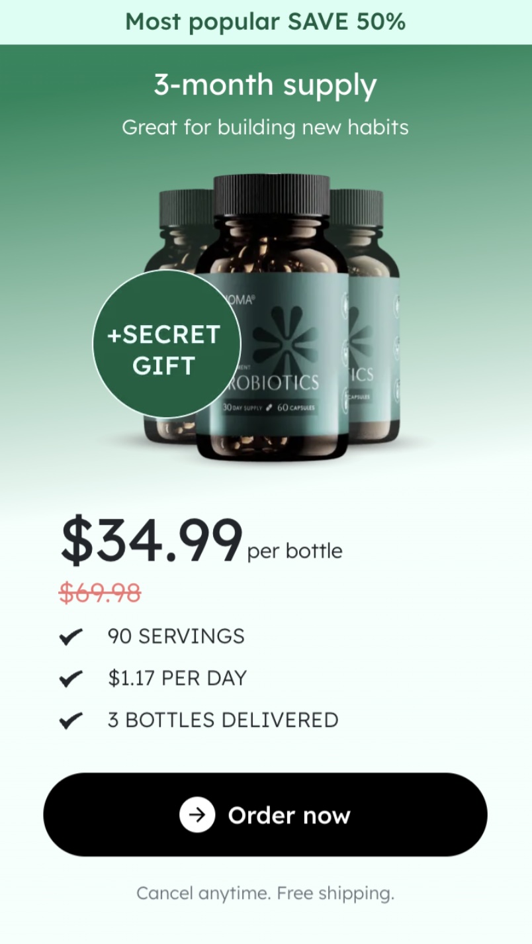Click the checkmark beside 3 BOTTLES DELIVERED
The width and height of the screenshot is (532, 944).
click(71, 720)
